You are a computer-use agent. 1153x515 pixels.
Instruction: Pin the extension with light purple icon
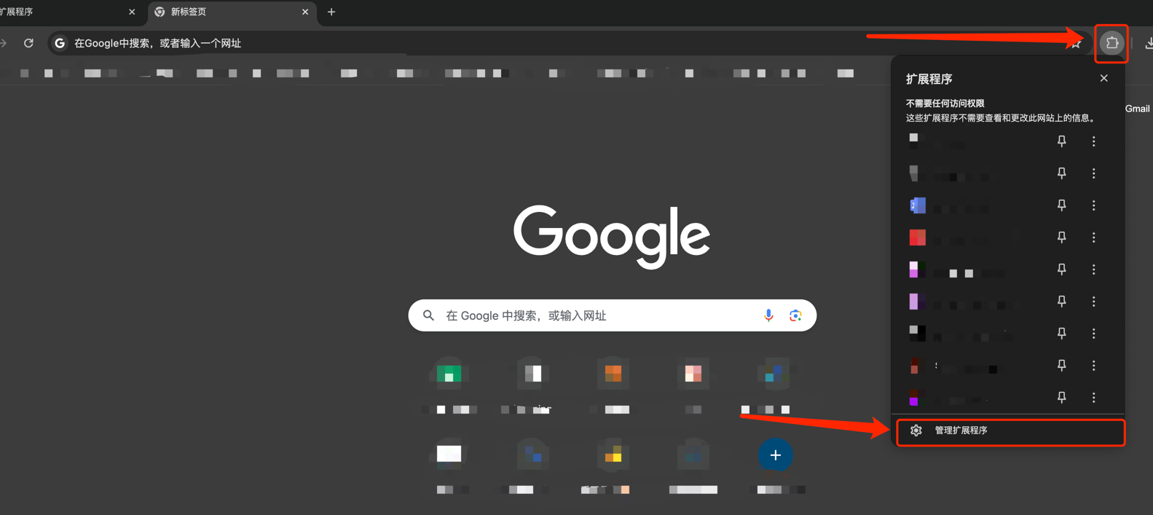pyautogui.click(x=1061, y=302)
